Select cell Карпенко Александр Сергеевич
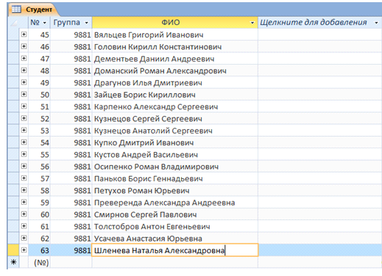This screenshot has width=382, height=276. [175, 106]
